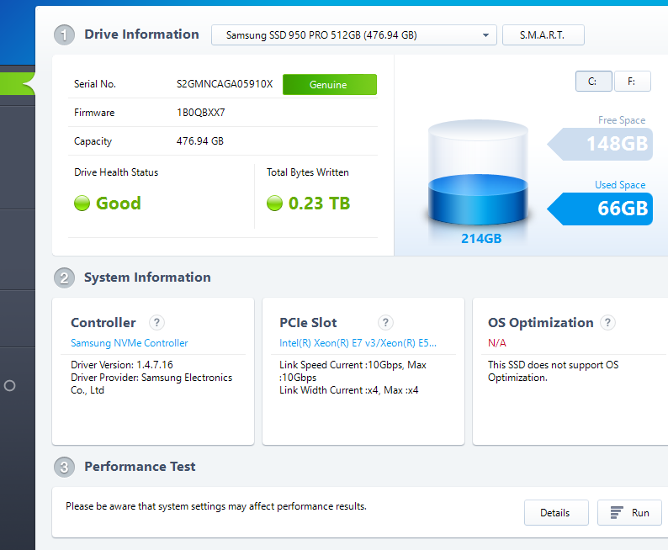The height and width of the screenshot is (550, 668).
Task: Click Driver Version 1.4.7.16 text
Action: 122,365
